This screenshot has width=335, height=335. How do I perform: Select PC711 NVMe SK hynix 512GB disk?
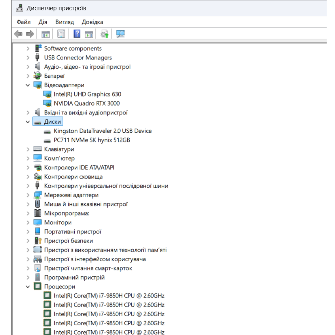[91, 140]
